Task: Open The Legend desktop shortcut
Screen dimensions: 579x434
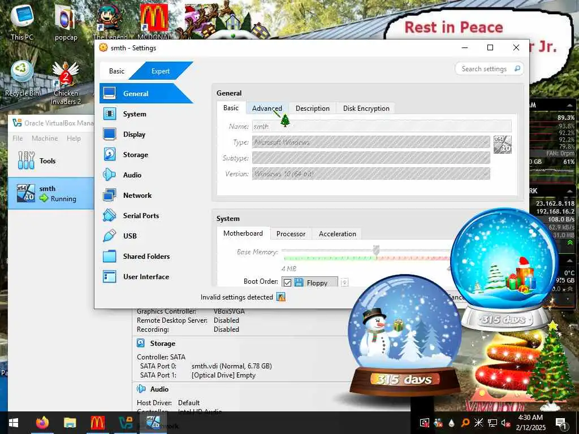Action: click(x=110, y=21)
